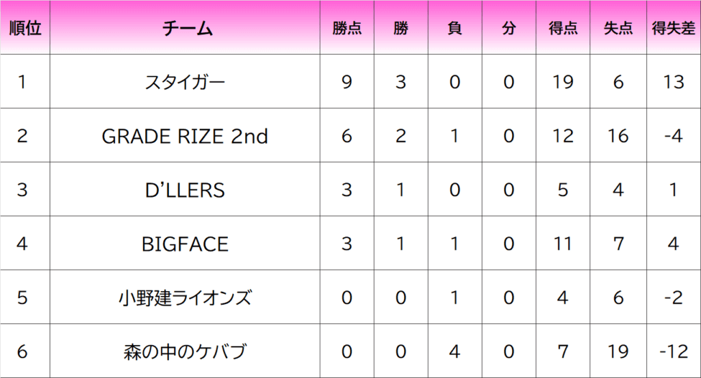The image size is (701, 378).
Task: Click the 分 column header
Action: (x=509, y=27)
